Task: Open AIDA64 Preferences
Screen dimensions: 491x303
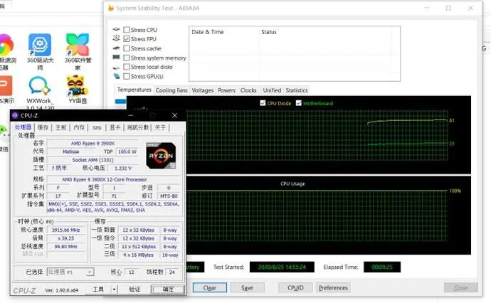Action: 333,287
